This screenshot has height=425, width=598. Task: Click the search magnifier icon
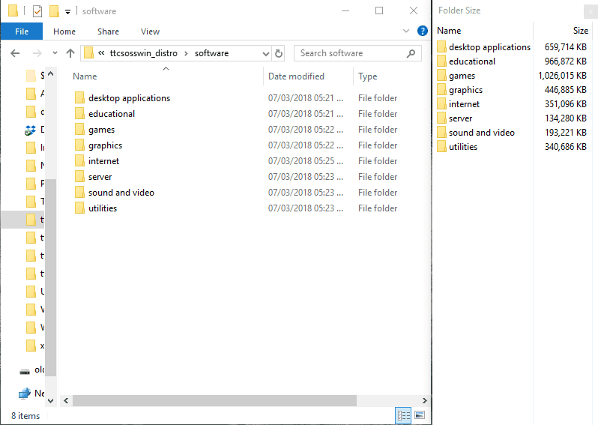click(411, 53)
